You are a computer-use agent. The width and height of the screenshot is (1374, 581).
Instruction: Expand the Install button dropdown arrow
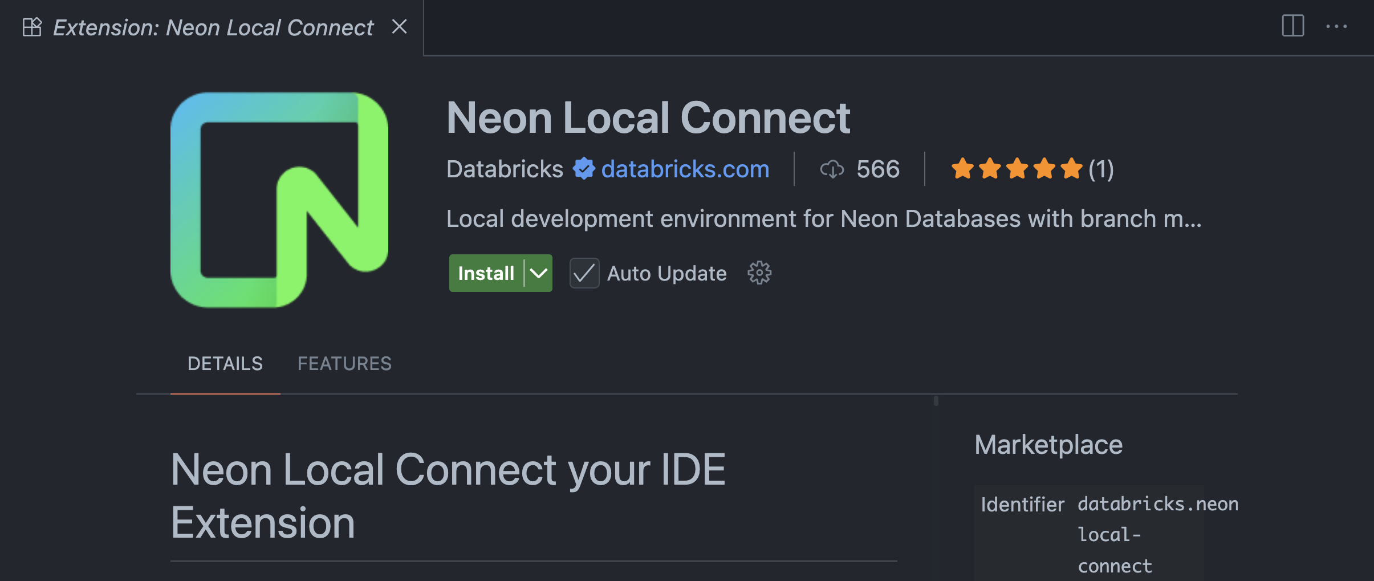[x=538, y=273]
